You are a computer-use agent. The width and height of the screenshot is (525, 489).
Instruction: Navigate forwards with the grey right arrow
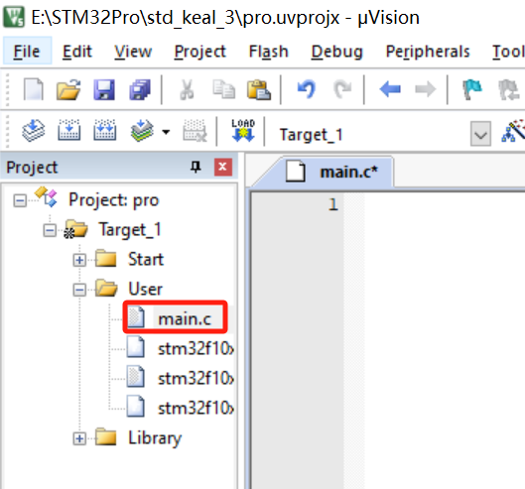click(x=425, y=89)
